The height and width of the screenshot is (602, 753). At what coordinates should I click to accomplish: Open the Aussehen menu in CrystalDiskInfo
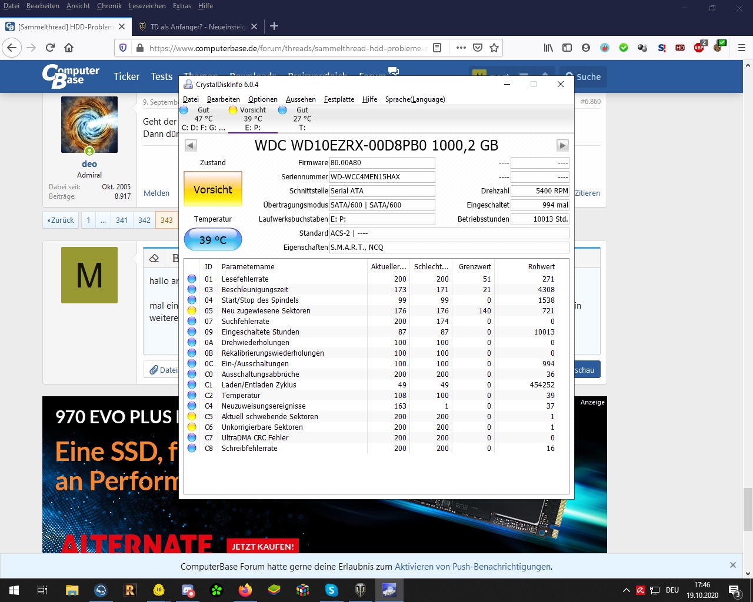[x=301, y=99]
